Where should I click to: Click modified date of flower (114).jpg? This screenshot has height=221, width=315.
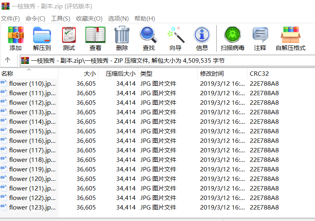click(222, 122)
